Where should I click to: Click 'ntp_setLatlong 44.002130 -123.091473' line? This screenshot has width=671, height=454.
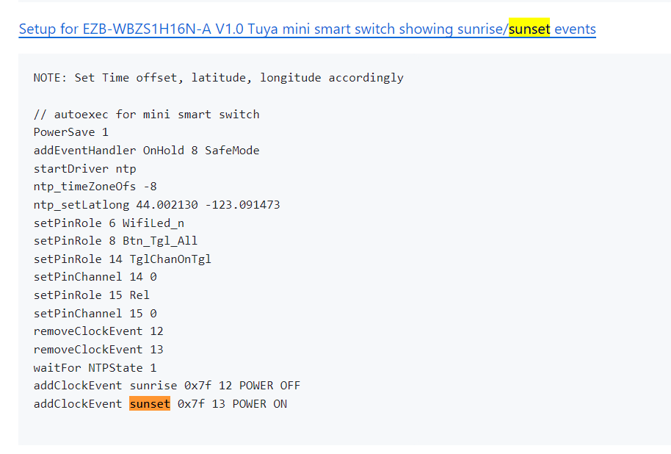[x=156, y=205]
